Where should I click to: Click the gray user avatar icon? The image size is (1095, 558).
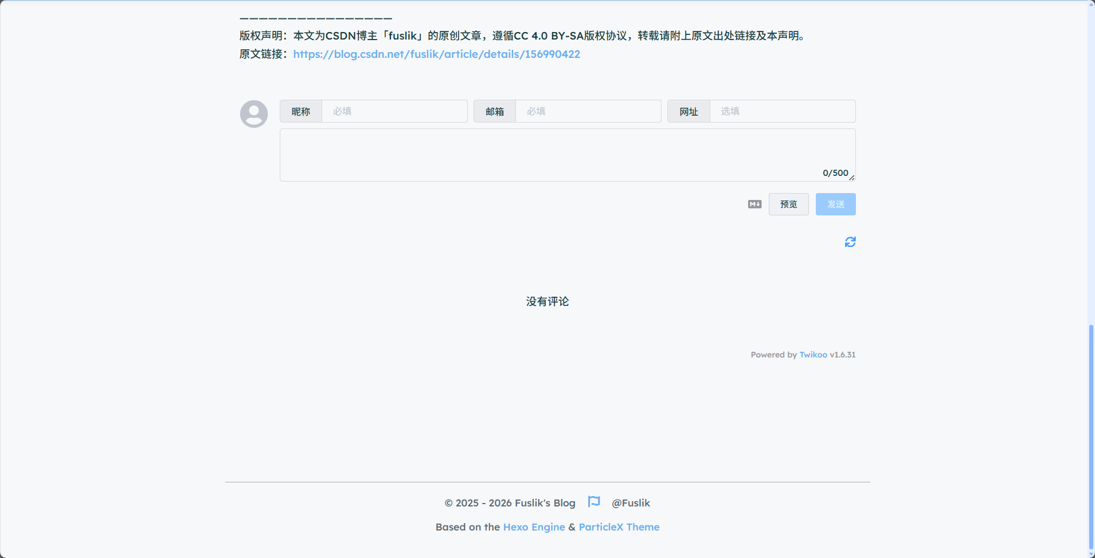(253, 114)
